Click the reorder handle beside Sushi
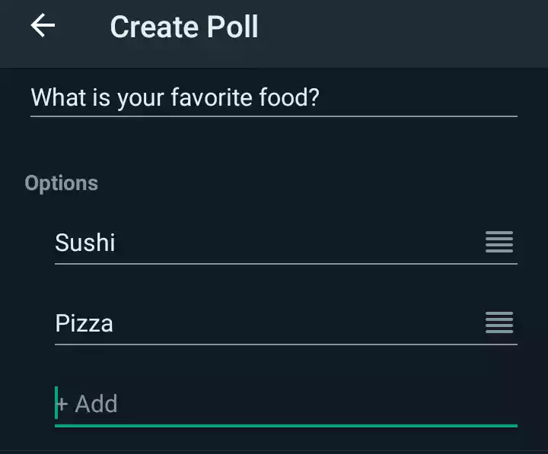Image resolution: width=548 pixels, height=454 pixels. (x=499, y=243)
